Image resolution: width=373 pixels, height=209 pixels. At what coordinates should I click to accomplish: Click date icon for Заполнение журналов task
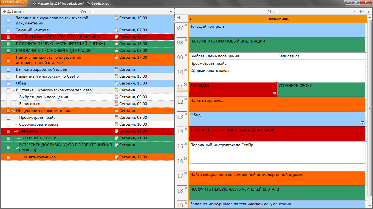coord(116,18)
